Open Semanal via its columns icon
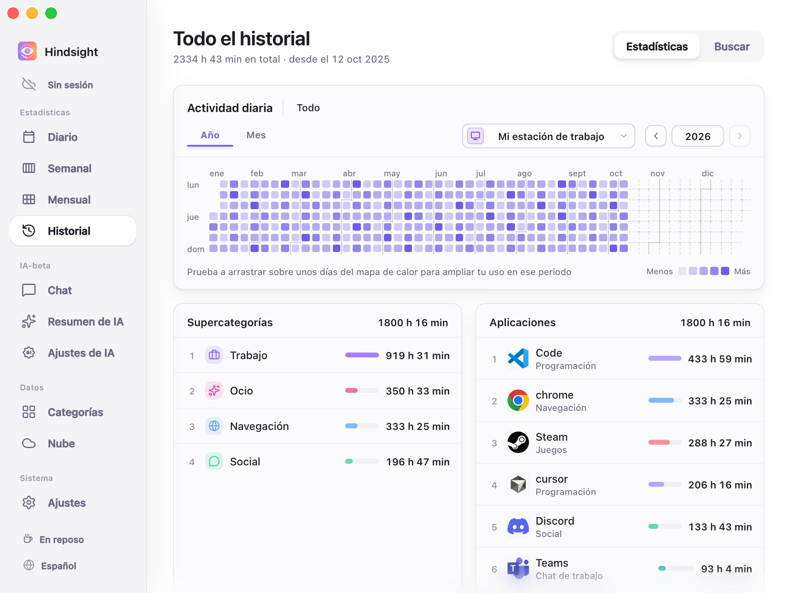Image resolution: width=791 pixels, height=593 pixels. tap(29, 168)
